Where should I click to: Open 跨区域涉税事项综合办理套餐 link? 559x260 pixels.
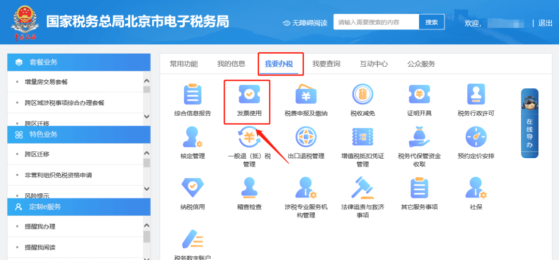(x=65, y=103)
